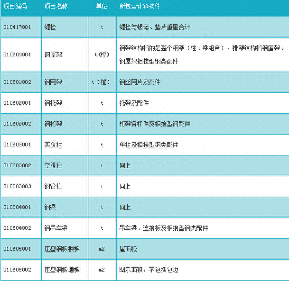The image size is (289, 281).
Task: Click the 图示面积,不包括包边 description cell
Action: (149, 270)
